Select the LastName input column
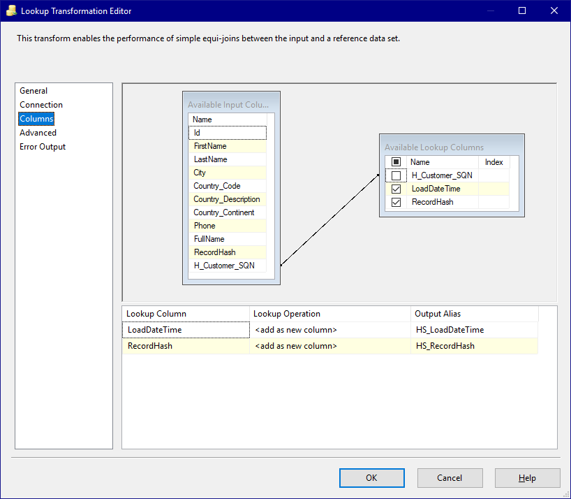 click(x=228, y=159)
